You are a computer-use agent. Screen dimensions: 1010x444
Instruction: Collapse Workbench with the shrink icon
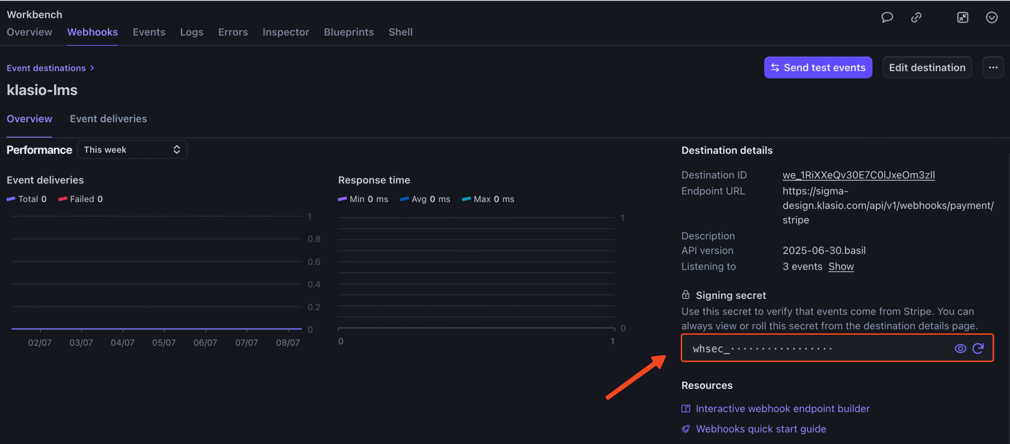point(963,17)
